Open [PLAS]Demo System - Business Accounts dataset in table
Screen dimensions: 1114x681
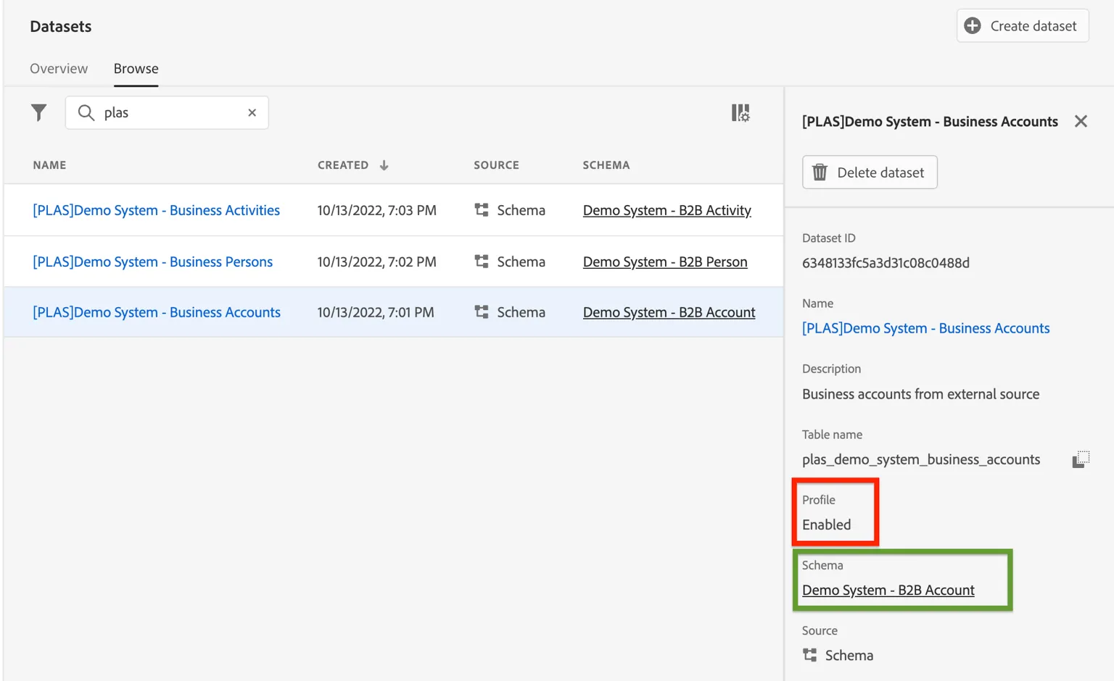(x=157, y=312)
